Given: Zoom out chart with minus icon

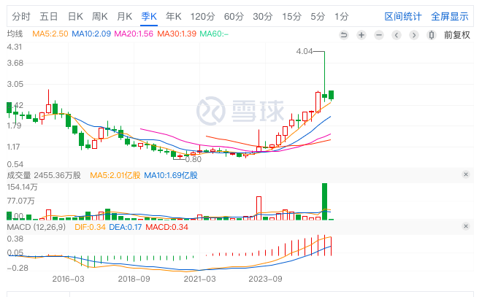Looking at the screenshot, I should (379, 35).
